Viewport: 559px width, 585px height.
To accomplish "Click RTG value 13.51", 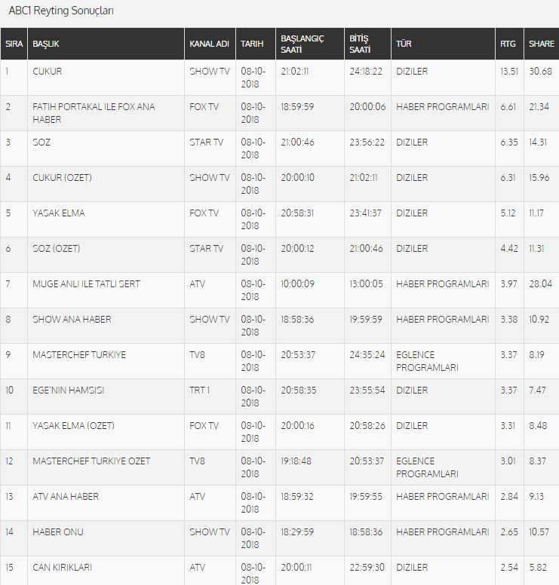I will coord(509,72).
